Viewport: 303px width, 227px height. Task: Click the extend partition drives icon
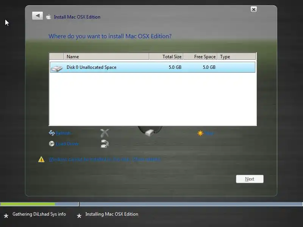(x=105, y=144)
